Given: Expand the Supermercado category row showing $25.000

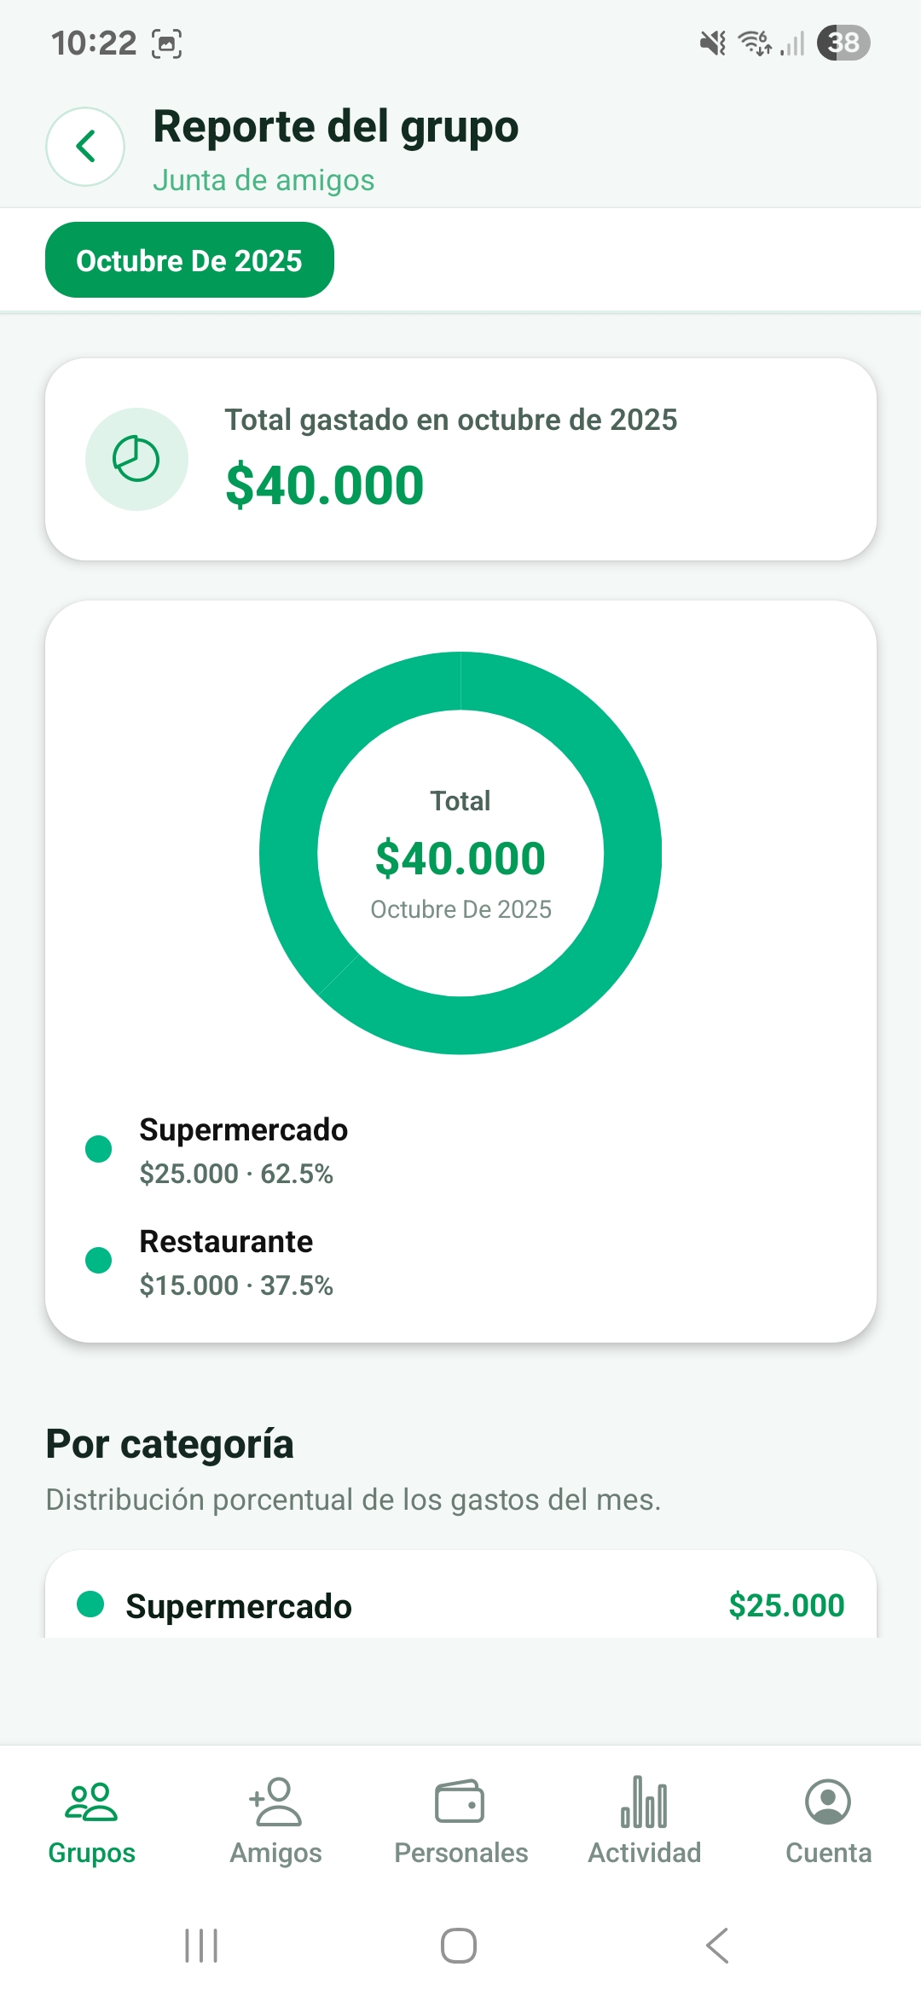Looking at the screenshot, I should 460,1605.
